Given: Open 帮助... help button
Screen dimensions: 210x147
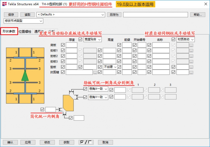Looking at the screenshot, I should [x=198, y=15].
